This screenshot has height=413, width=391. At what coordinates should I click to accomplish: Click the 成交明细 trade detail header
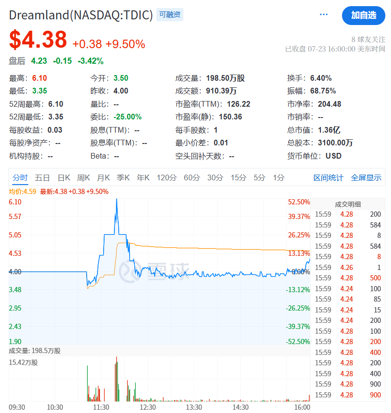(x=348, y=204)
